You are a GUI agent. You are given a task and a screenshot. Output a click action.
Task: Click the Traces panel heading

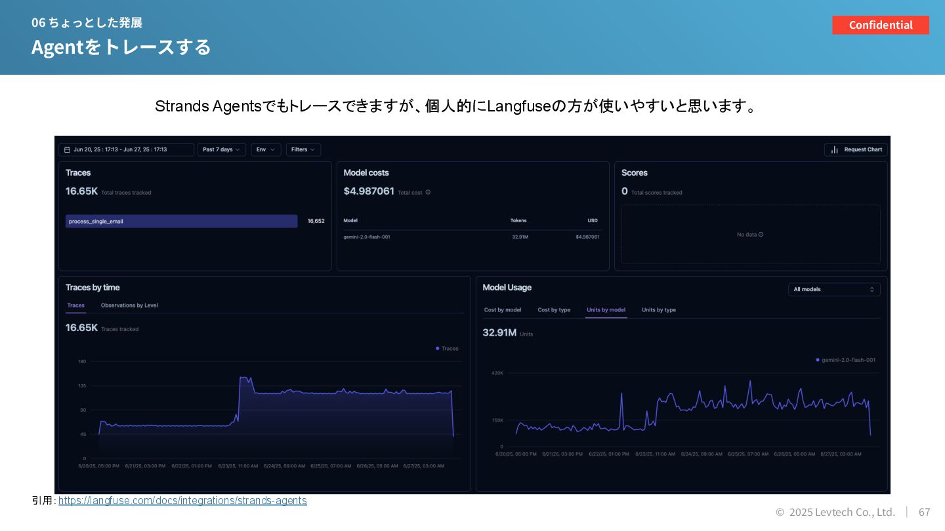(x=78, y=173)
